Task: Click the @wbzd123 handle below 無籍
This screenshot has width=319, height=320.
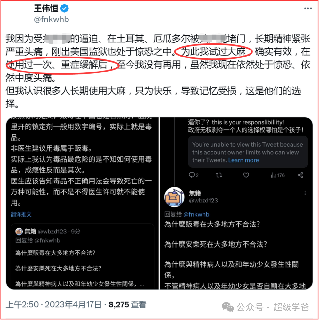Action: 203,201
